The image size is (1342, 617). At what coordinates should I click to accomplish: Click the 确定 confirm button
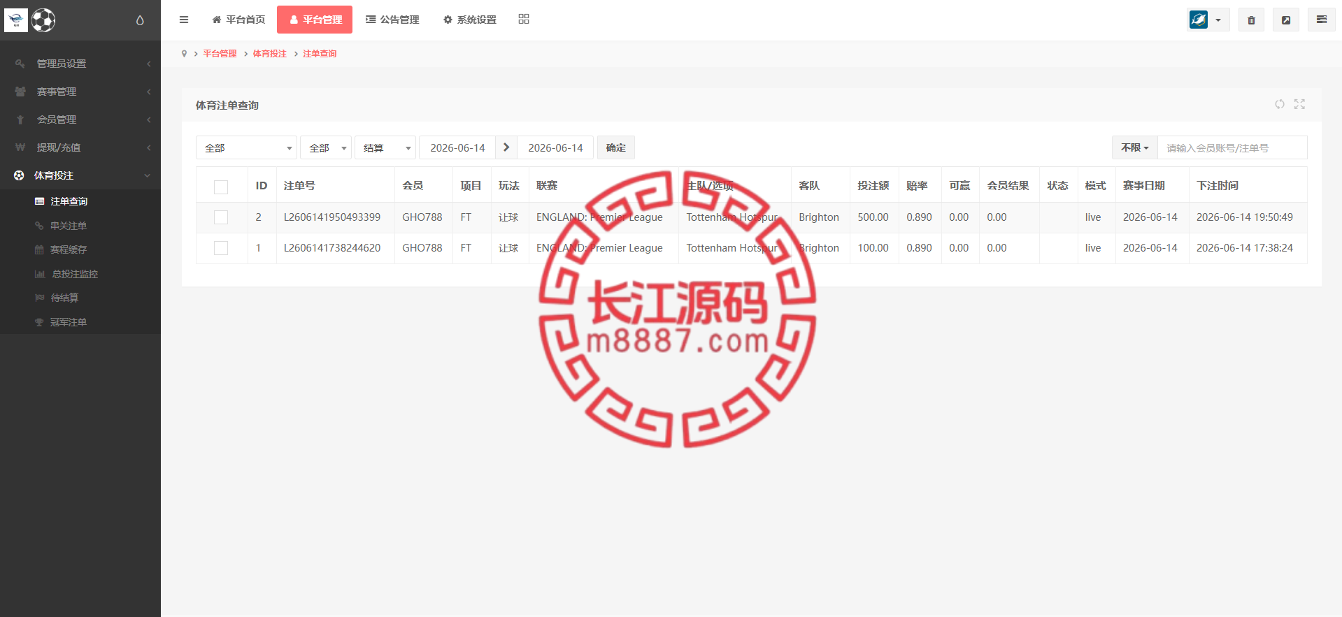click(x=616, y=147)
